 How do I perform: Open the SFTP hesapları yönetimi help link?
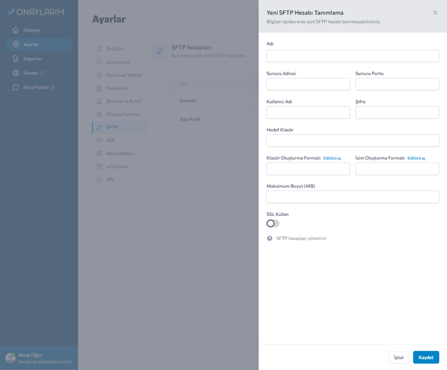(301, 238)
